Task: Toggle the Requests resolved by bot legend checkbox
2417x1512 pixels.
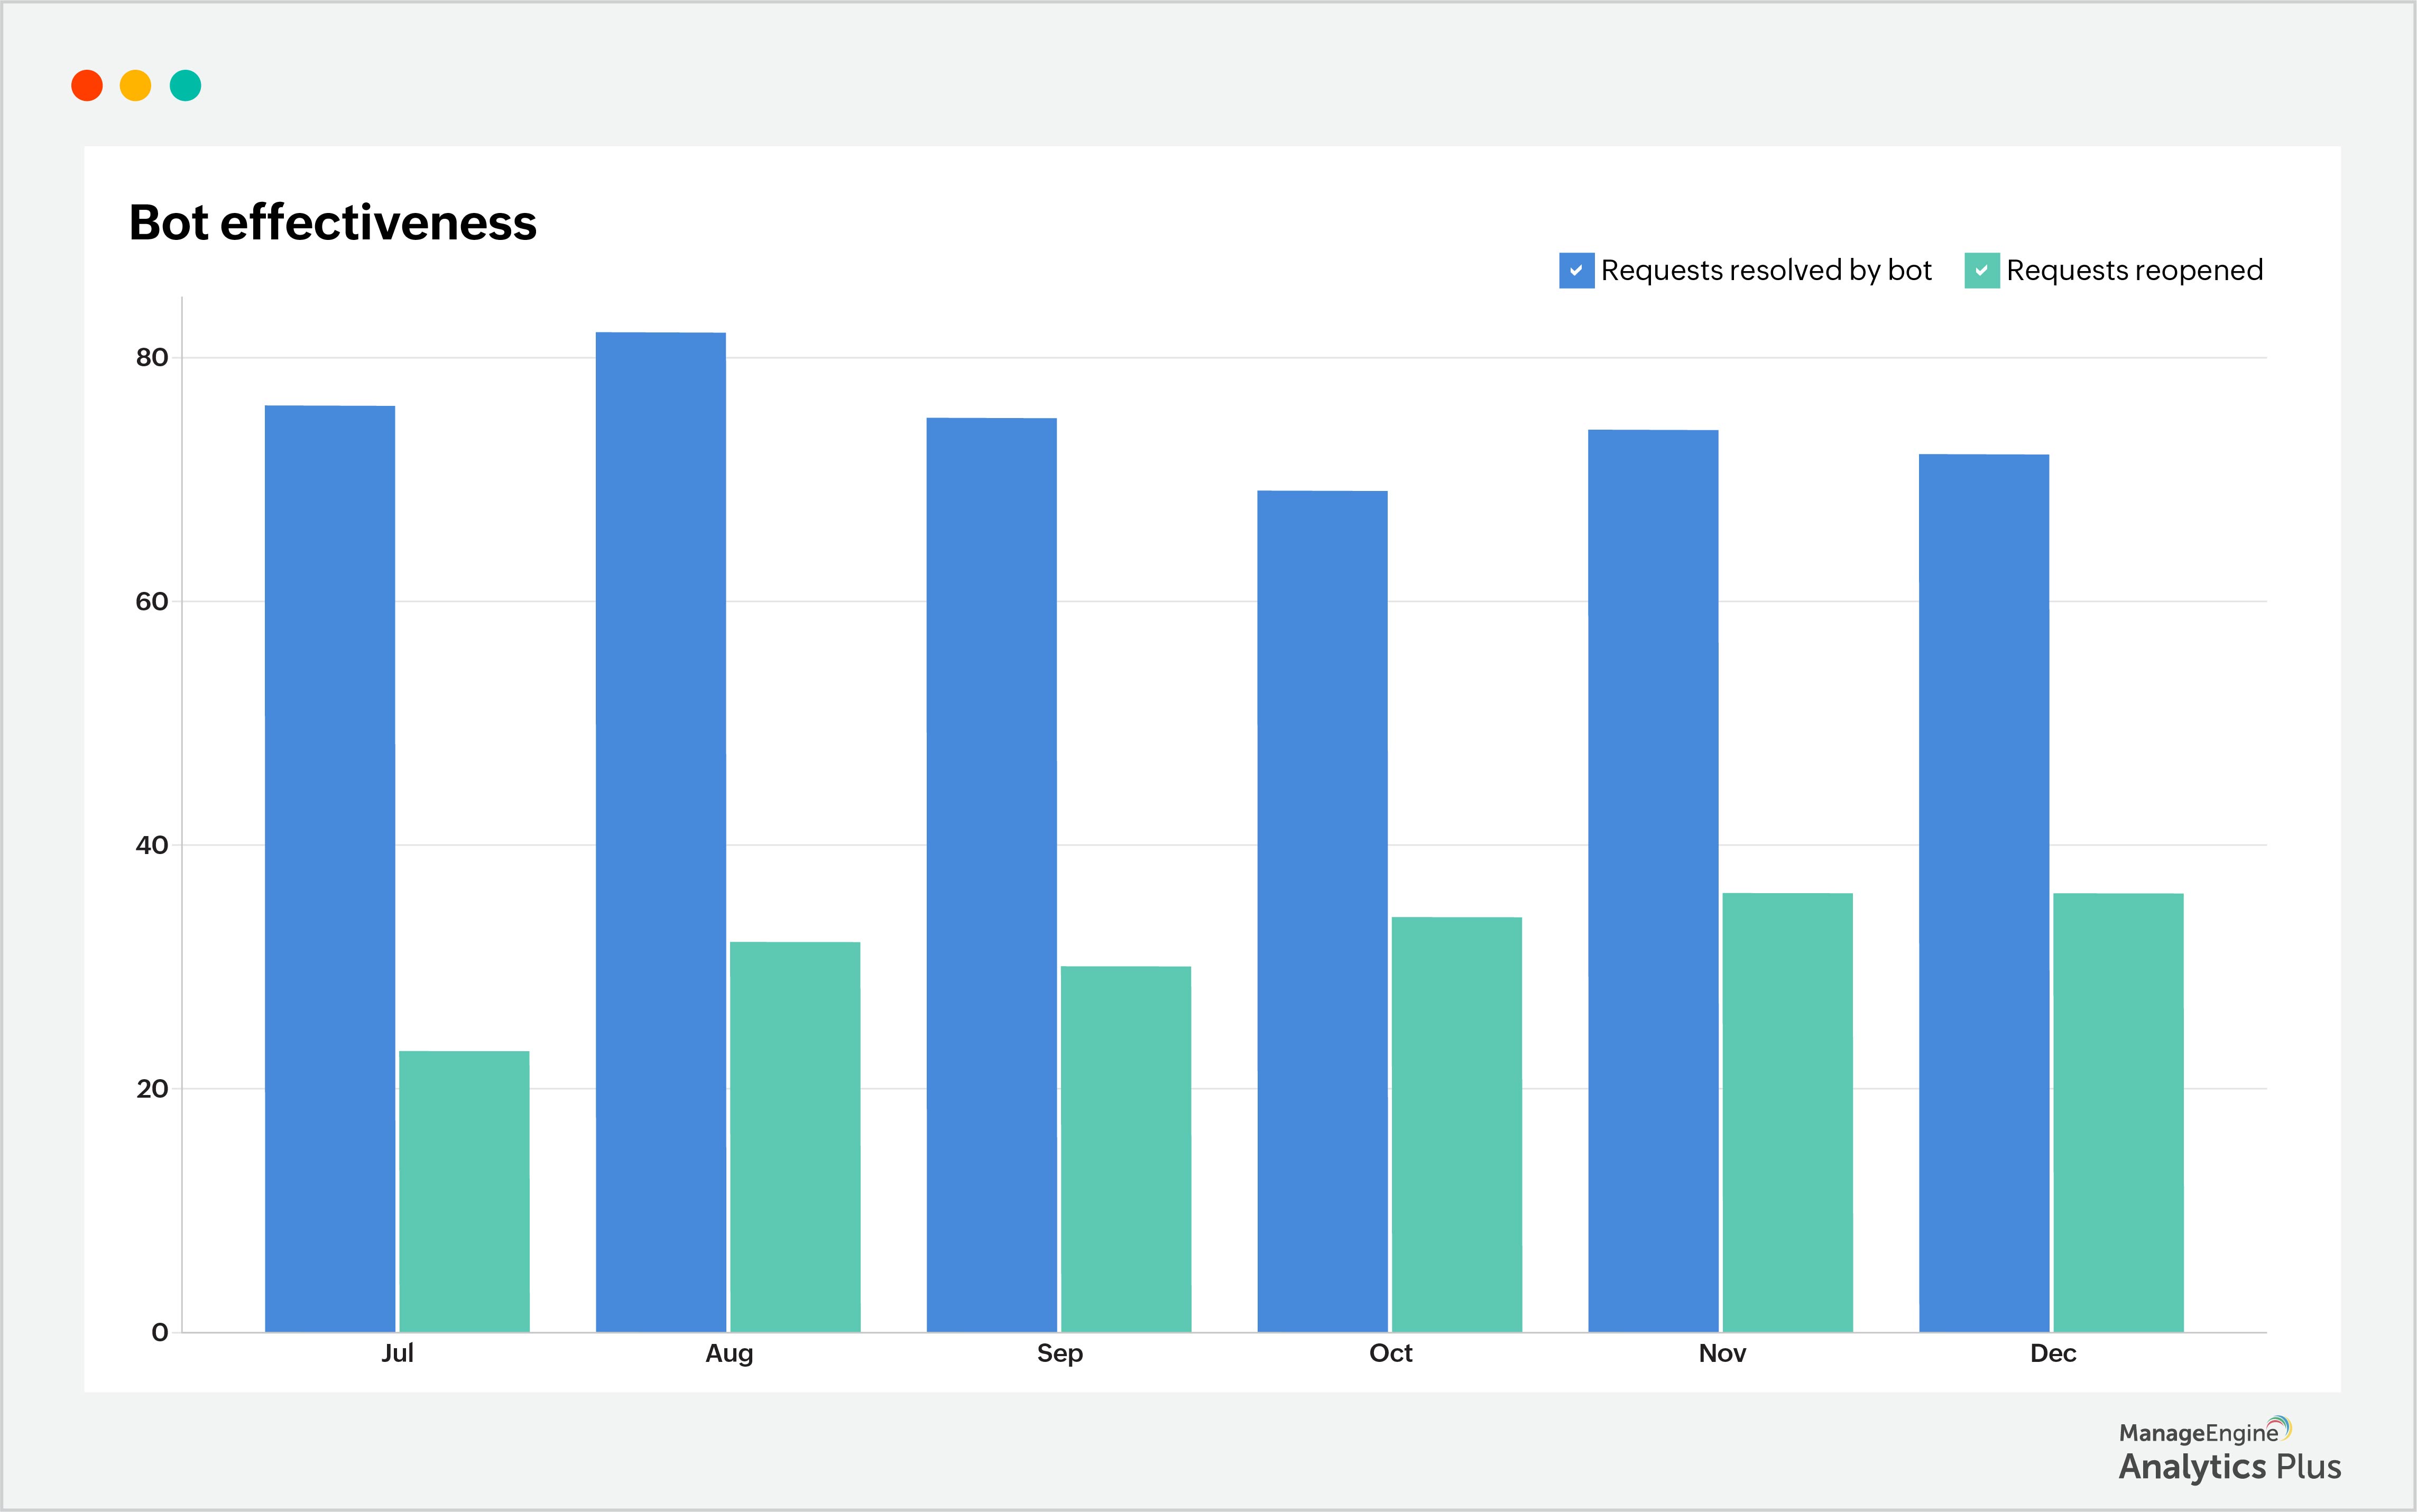Action: [x=1578, y=270]
